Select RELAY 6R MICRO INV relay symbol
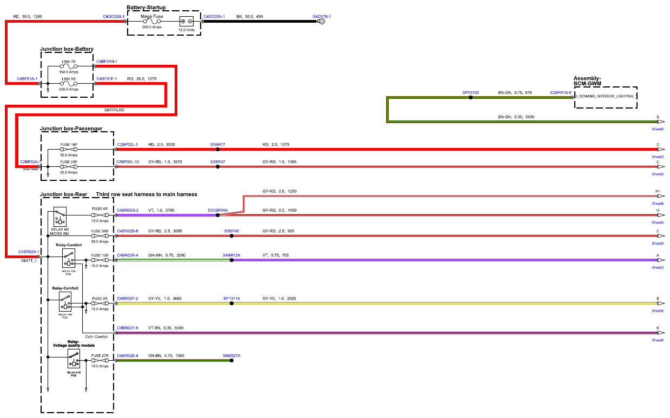This screenshot has height=418, width=670. [61, 217]
